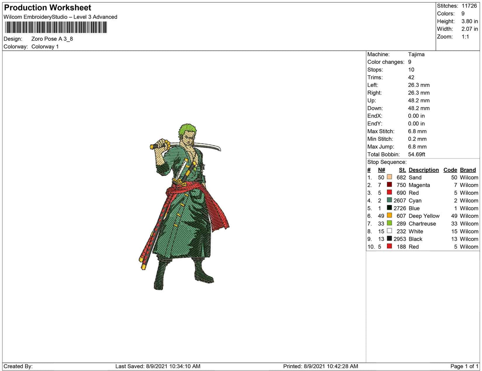Click the St. stitch count column header

pos(402,170)
